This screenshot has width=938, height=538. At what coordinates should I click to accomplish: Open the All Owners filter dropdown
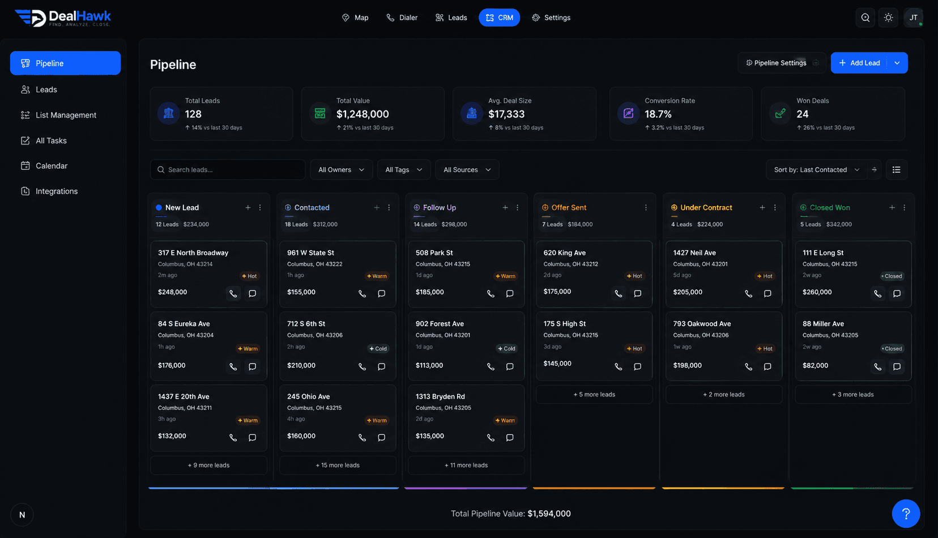pyautogui.click(x=342, y=170)
